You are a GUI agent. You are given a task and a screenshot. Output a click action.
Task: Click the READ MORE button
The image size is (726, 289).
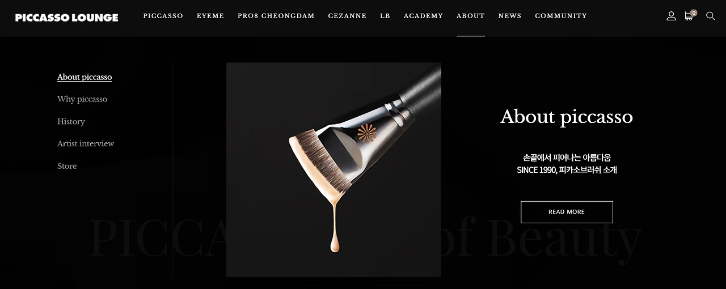pyautogui.click(x=567, y=212)
